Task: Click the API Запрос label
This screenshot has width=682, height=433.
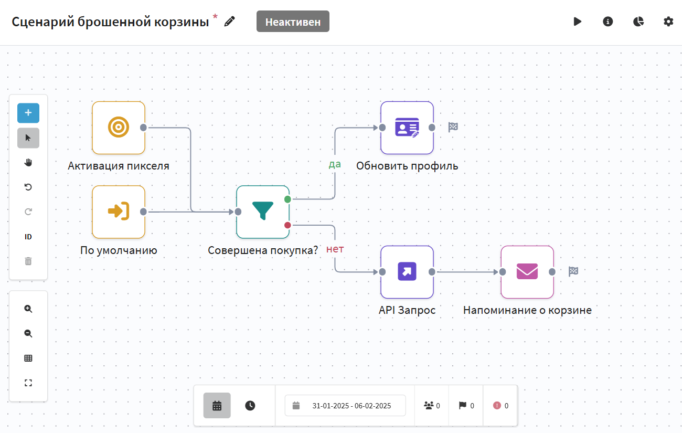Action: [407, 310]
